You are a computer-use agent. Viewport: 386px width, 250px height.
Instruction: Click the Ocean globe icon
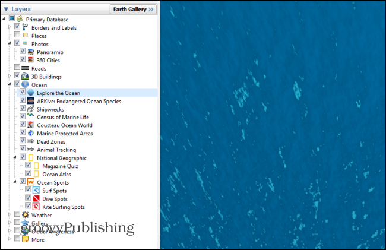25,84
